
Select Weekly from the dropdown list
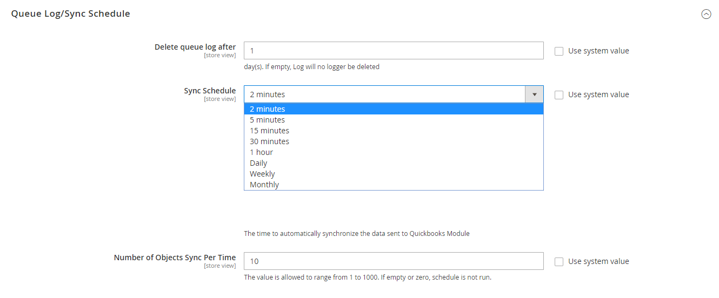(x=394, y=174)
